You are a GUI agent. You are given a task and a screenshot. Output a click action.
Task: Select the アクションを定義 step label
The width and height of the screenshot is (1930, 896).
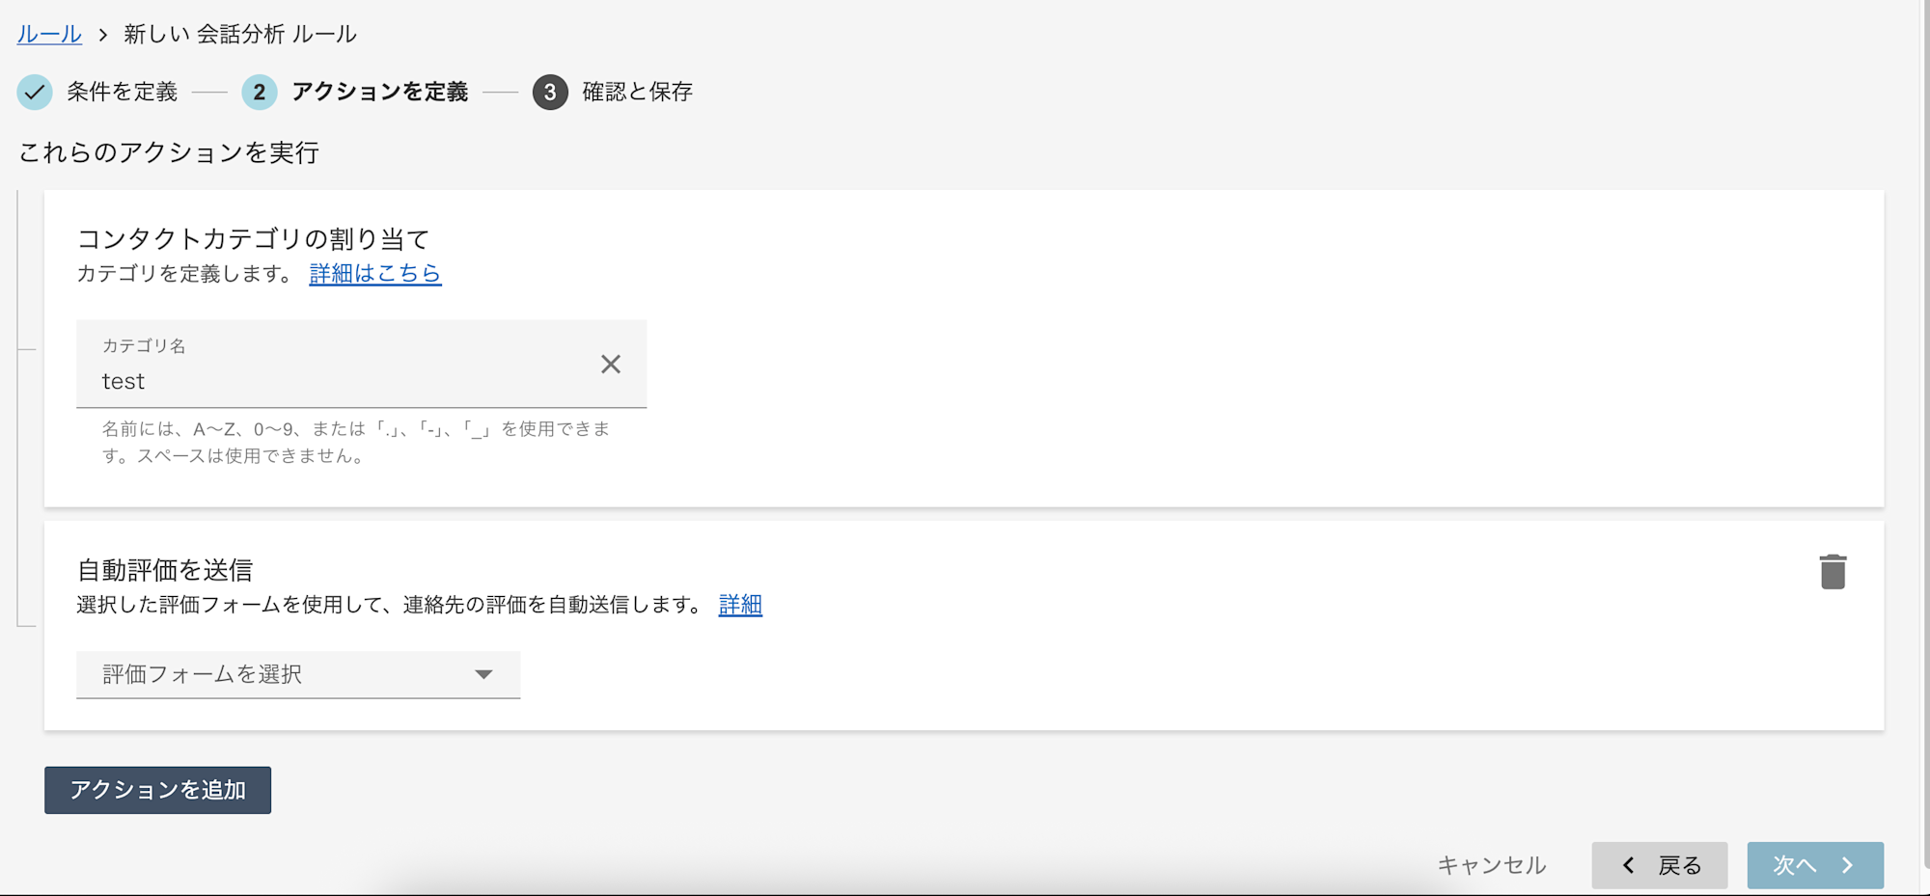[x=379, y=93]
